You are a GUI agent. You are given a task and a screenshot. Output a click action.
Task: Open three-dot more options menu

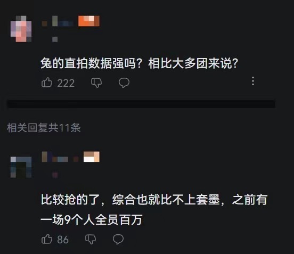click(253, 81)
